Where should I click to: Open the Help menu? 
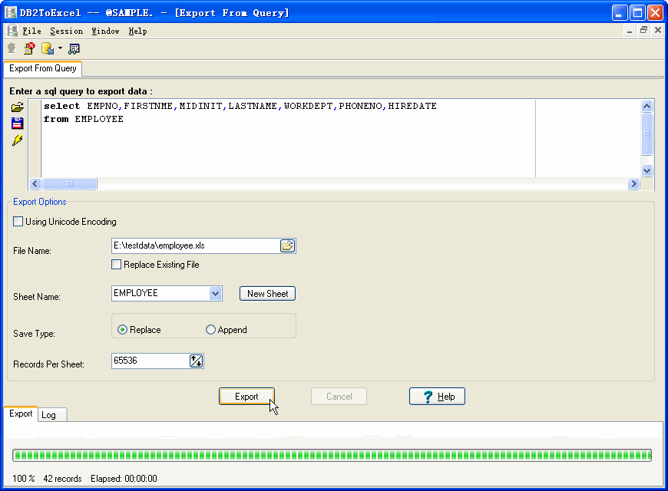[137, 31]
